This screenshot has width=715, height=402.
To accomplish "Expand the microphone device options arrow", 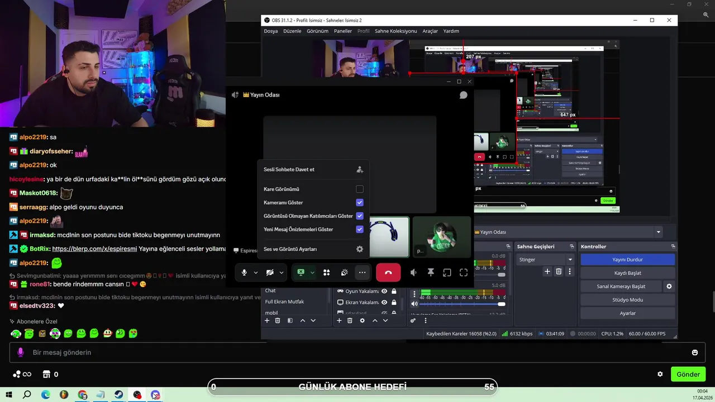I will tap(256, 272).
